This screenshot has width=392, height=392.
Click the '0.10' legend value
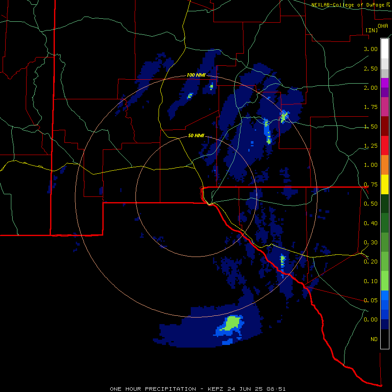(x=371, y=281)
